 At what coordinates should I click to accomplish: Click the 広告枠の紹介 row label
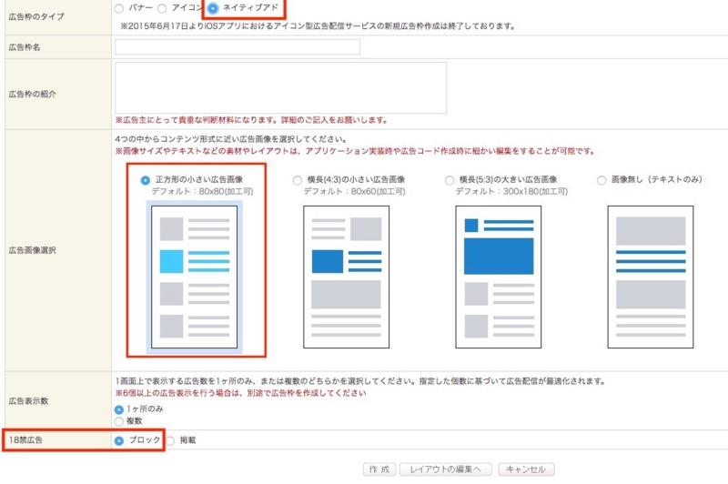[x=33, y=95]
